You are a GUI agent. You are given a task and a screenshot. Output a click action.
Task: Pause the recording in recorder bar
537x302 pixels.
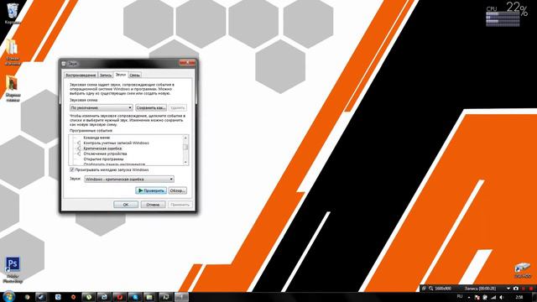click(x=524, y=289)
